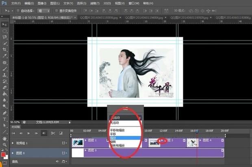The height and width of the screenshot is (167, 252).
Task: Select the Quick Selection brush tool
Action: (x=4, y=43)
